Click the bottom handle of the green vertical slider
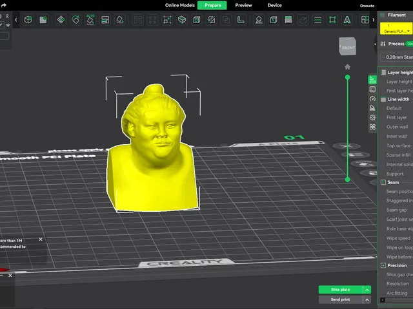This screenshot has height=309, width=413. tap(347, 180)
